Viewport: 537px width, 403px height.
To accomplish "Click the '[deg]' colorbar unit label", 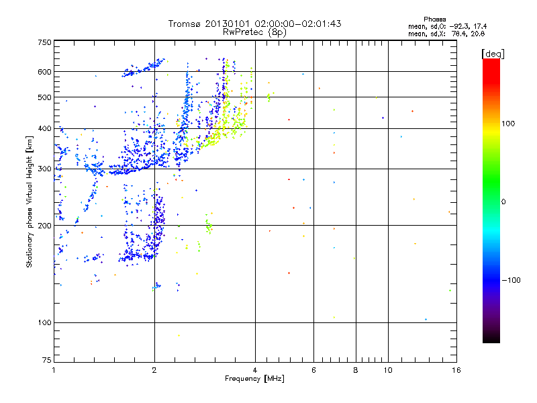I will point(493,53).
